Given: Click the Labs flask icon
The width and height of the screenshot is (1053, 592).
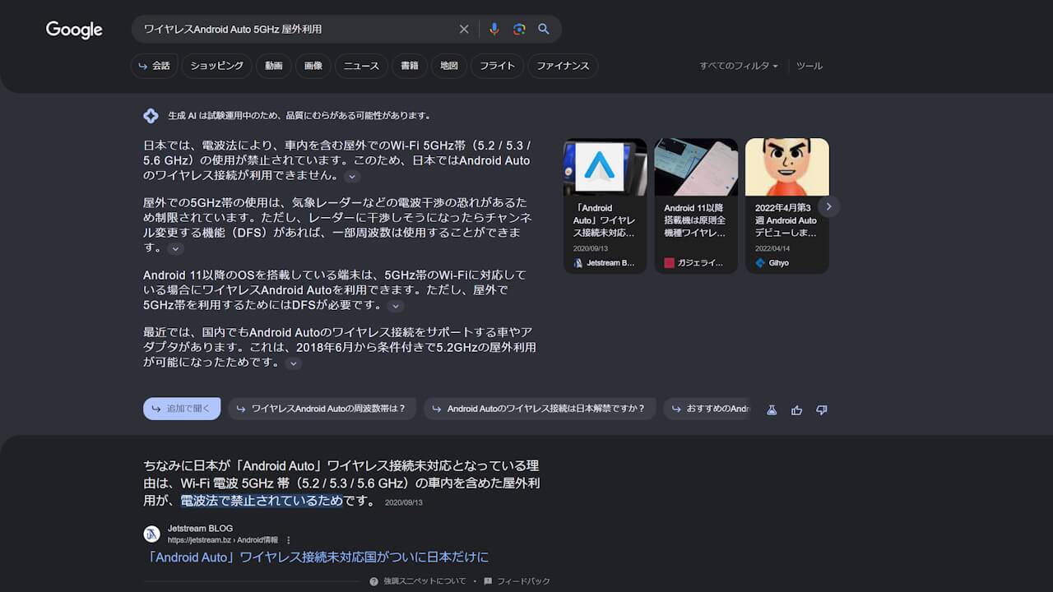Looking at the screenshot, I should (772, 409).
